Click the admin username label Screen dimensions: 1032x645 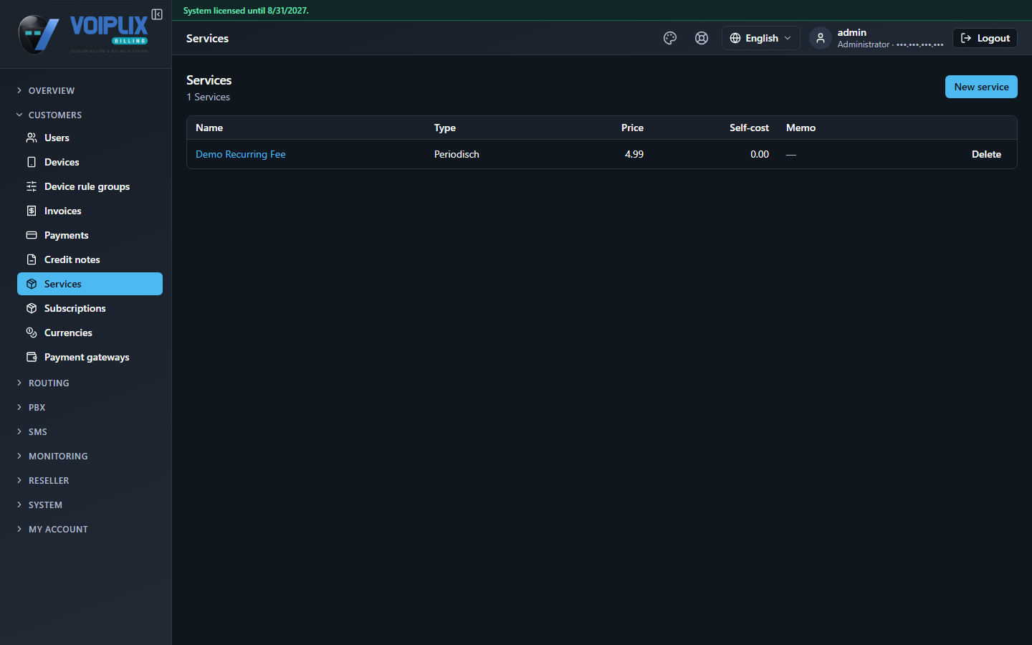tap(851, 32)
